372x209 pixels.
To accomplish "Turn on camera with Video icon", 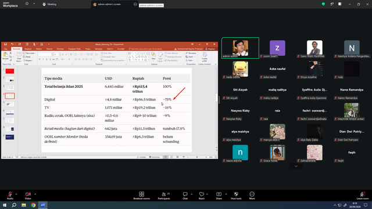I will [x=28, y=194].
